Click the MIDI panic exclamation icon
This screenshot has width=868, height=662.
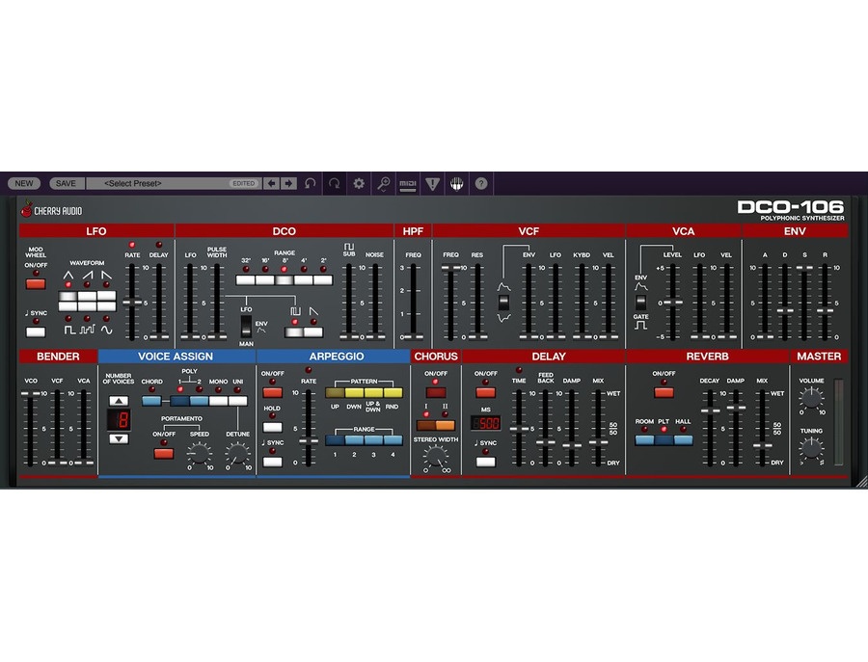432,183
